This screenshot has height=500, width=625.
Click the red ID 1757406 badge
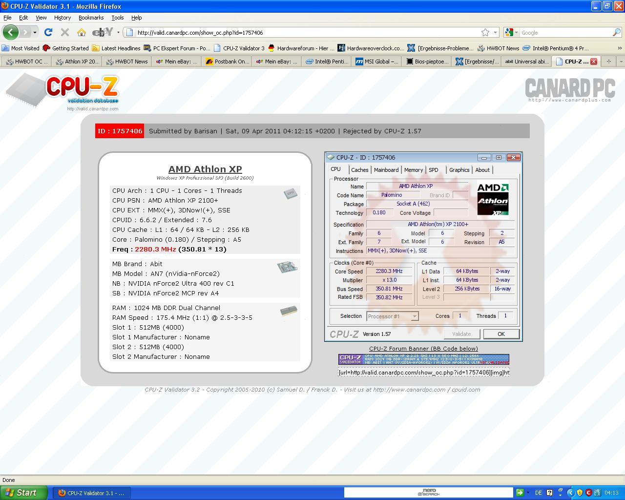(120, 131)
